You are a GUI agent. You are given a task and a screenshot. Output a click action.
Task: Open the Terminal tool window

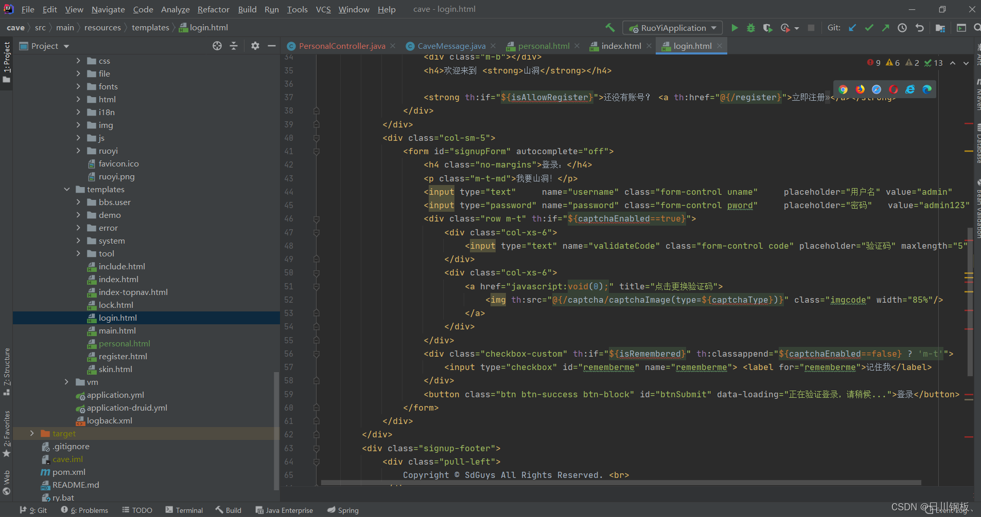tap(184, 510)
